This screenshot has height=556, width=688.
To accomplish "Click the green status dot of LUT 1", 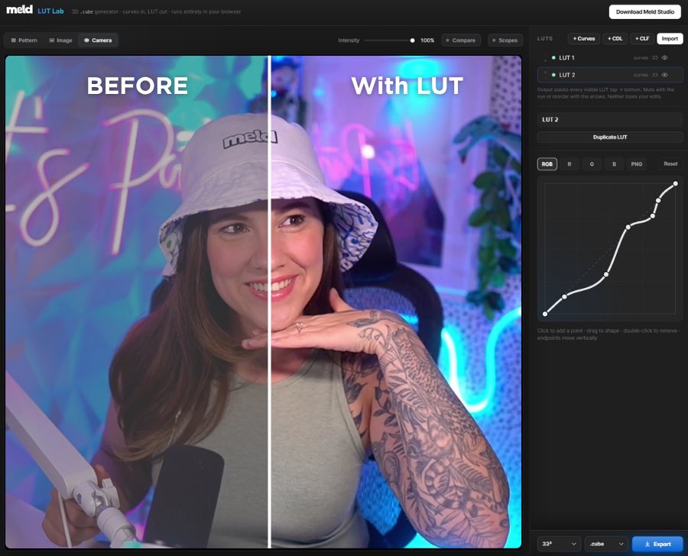I will tap(553, 57).
